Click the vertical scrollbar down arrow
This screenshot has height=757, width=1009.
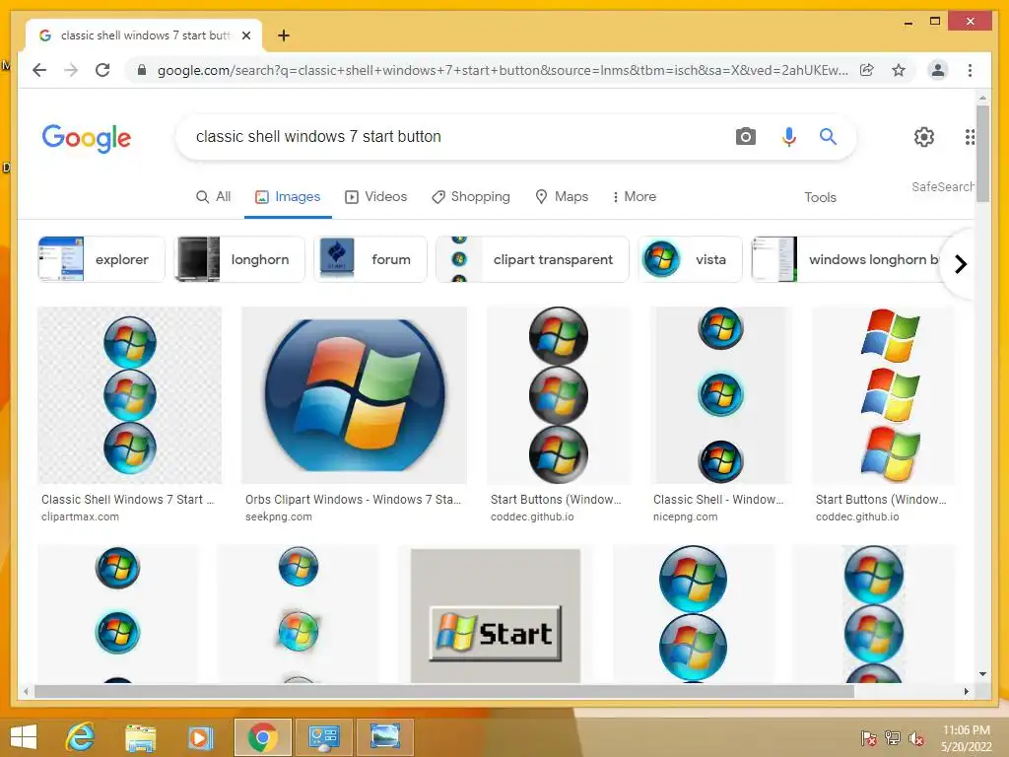pos(982,674)
